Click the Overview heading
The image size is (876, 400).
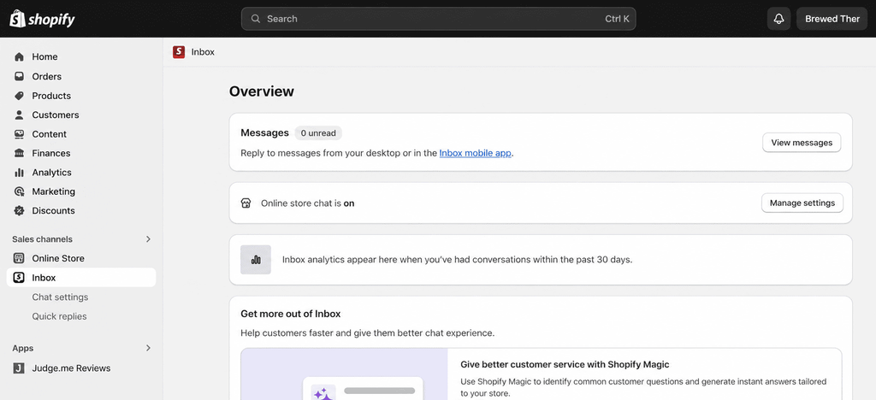pyautogui.click(x=262, y=91)
